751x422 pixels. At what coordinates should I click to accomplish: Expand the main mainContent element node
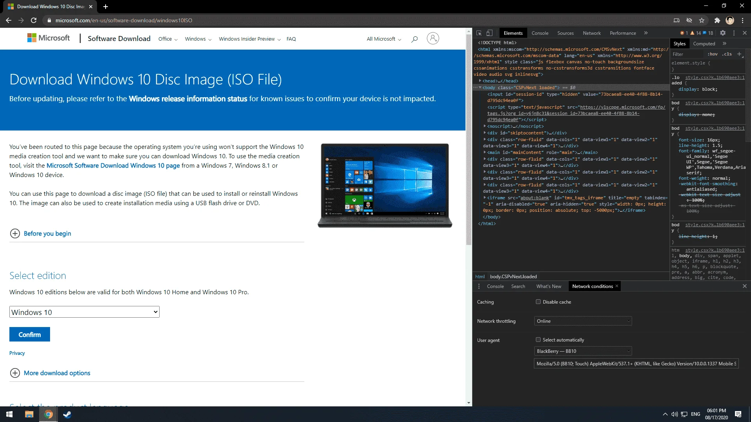coord(485,152)
